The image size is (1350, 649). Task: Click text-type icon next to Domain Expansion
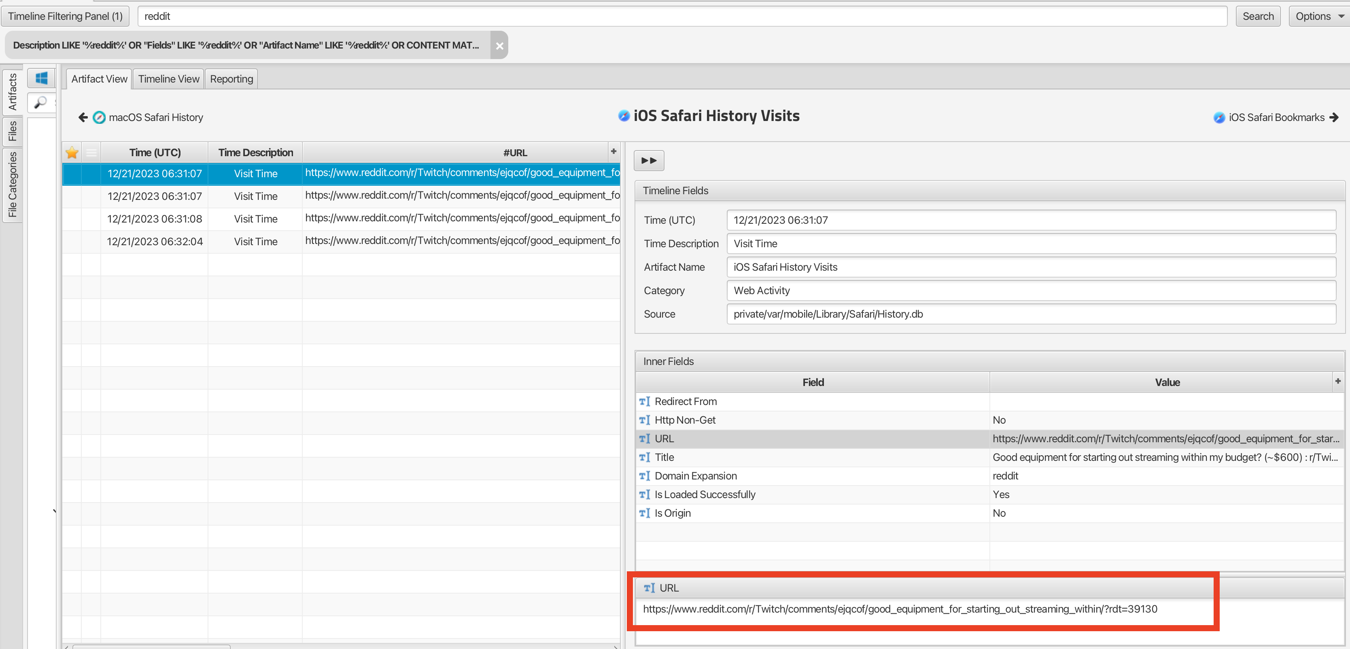[644, 475]
